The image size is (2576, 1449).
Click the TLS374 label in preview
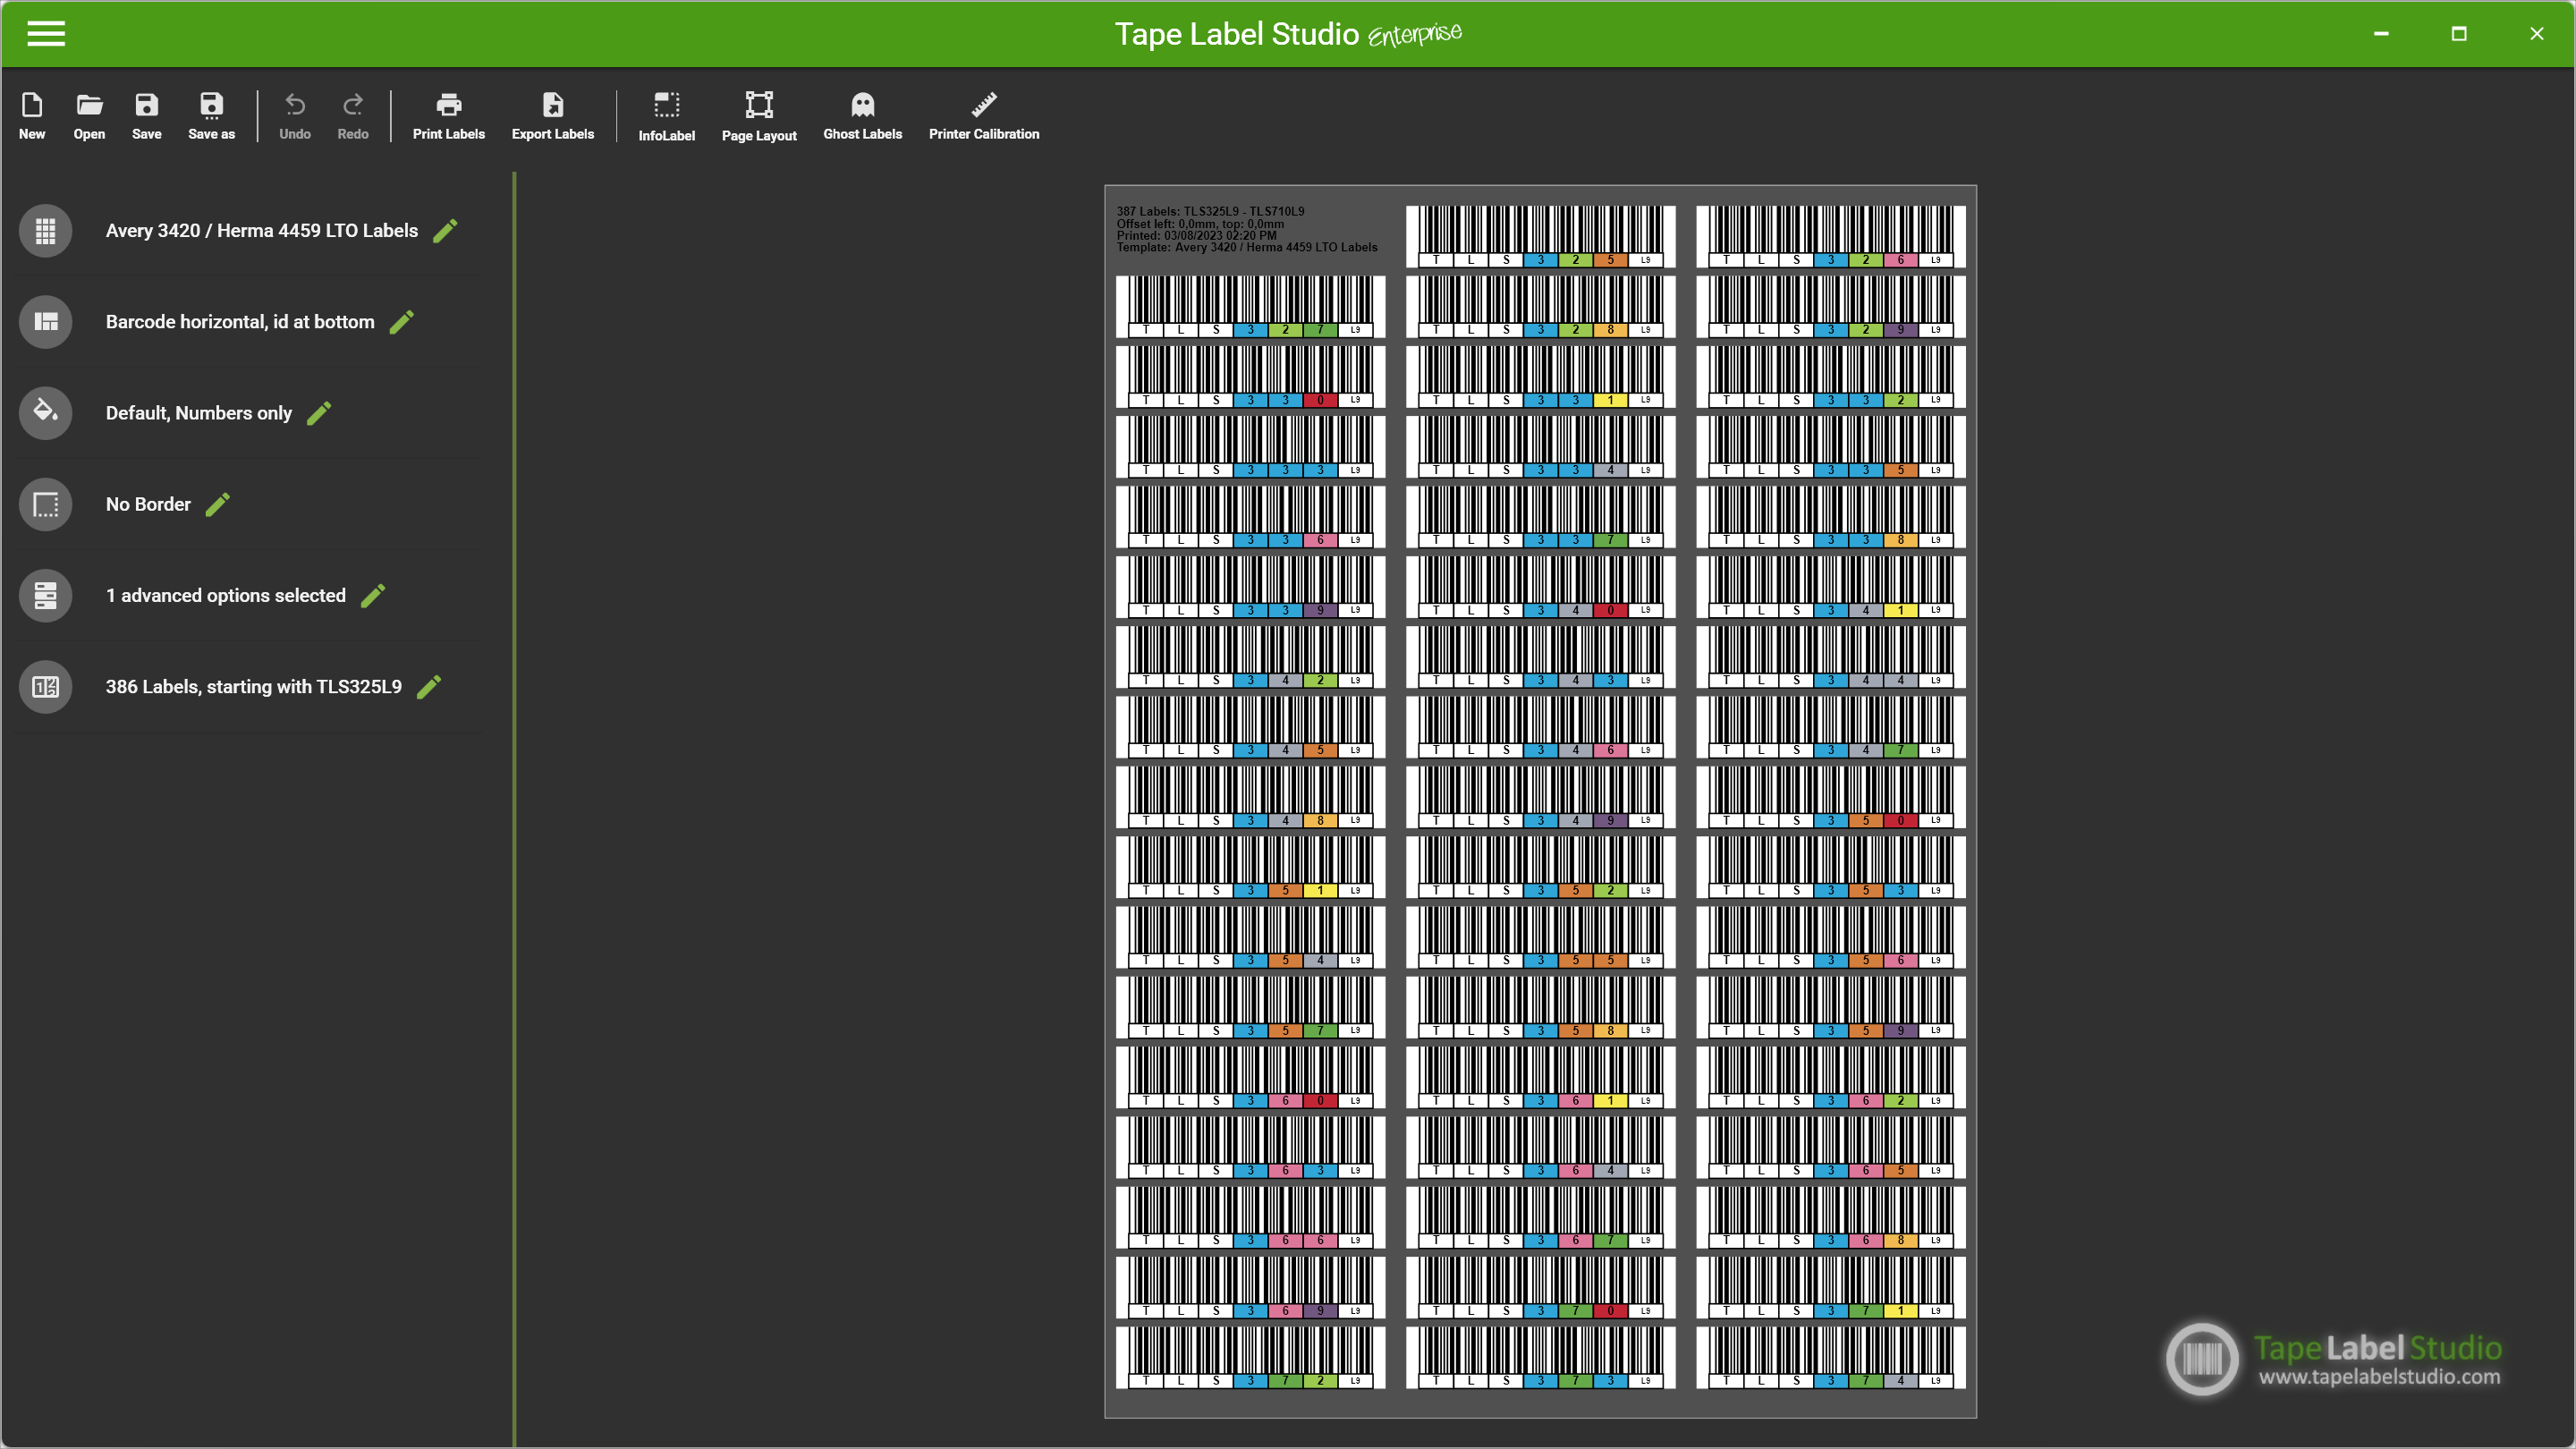[1830, 1358]
